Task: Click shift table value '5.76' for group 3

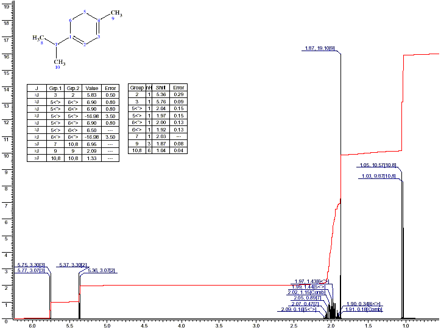Action: (161, 102)
